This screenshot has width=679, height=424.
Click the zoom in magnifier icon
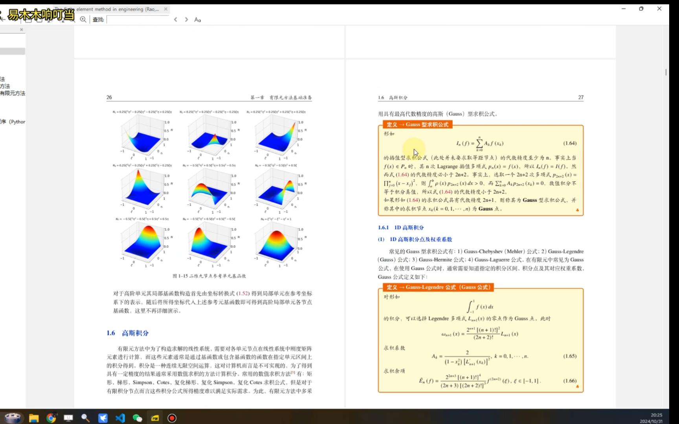(x=83, y=19)
